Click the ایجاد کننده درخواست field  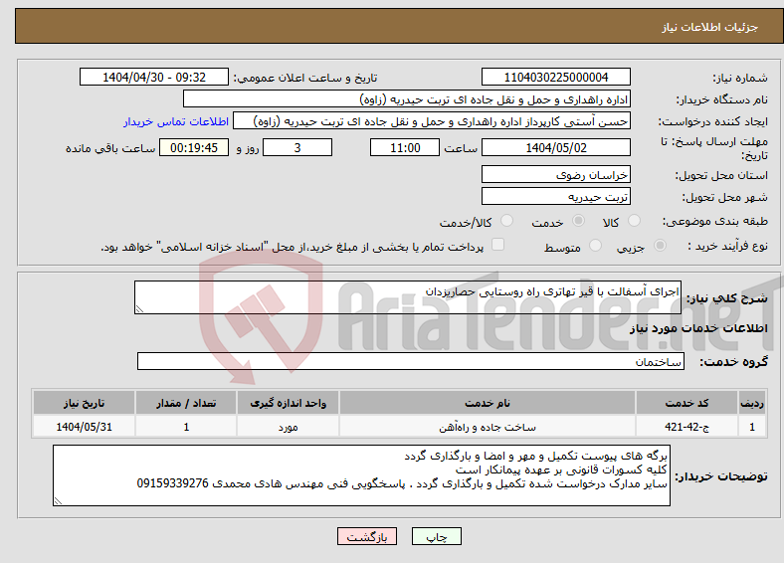(x=432, y=121)
